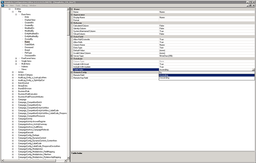The height and width of the screenshot is (163, 256).
Task: Collapse the Appearance property category
Action: tap(72, 15)
